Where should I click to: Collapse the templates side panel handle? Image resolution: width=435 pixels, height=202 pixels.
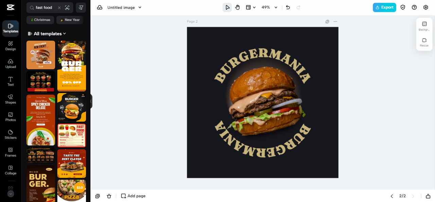(x=91, y=101)
